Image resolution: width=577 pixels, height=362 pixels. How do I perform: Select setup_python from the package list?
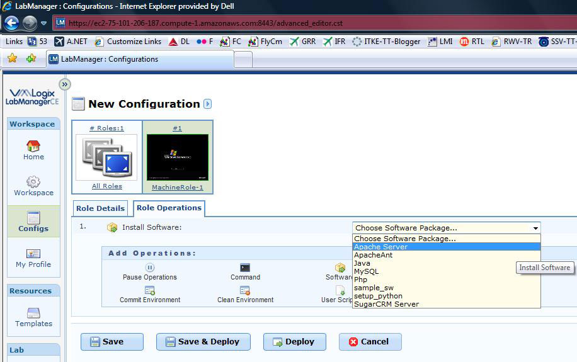tap(447, 296)
